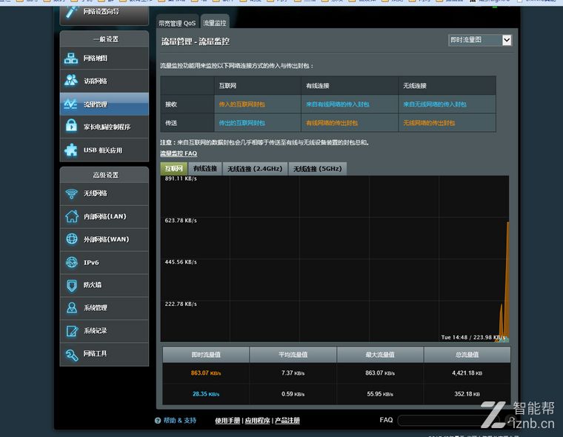Click the 平均流量值 column header

tap(293, 354)
